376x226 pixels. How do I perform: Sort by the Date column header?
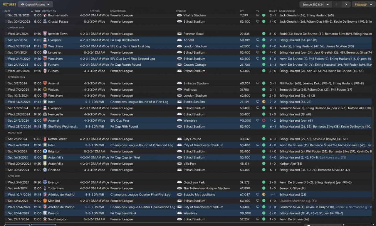[7, 11]
